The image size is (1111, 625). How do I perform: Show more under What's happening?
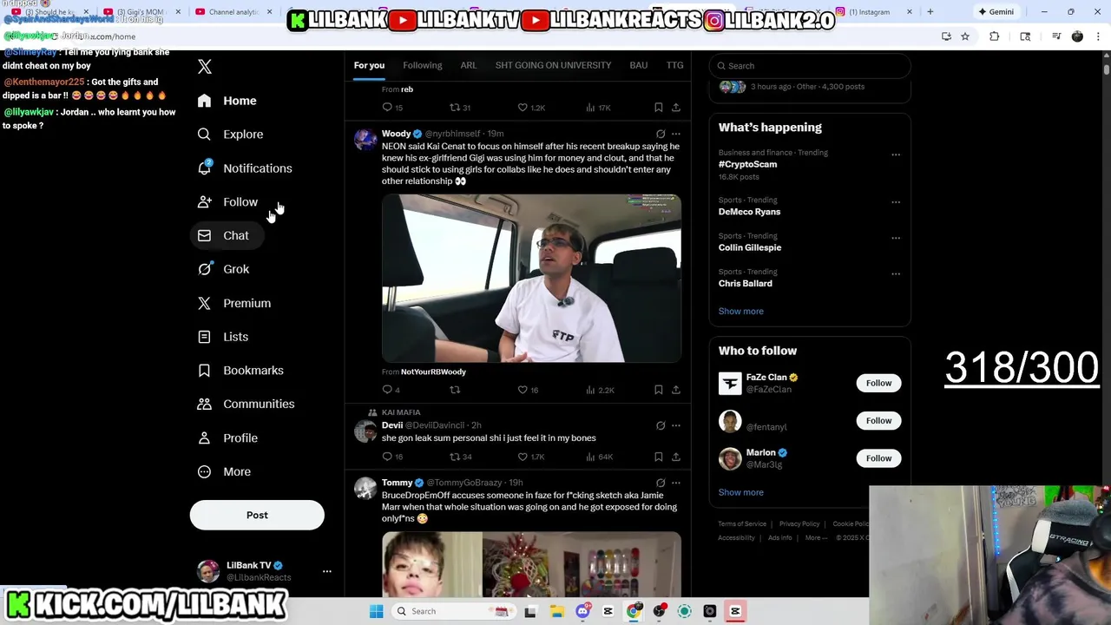point(741,311)
